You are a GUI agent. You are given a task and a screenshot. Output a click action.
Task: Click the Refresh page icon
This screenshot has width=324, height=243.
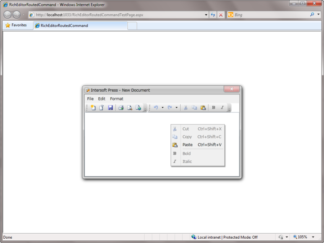point(213,15)
